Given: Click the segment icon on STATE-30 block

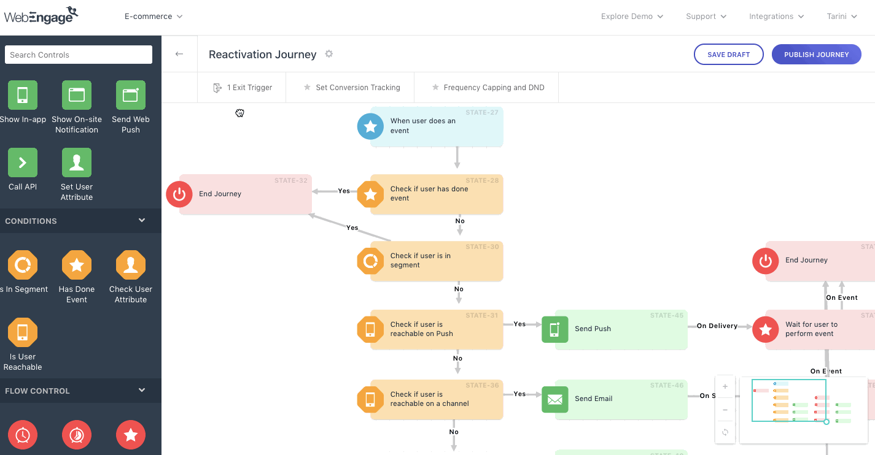Looking at the screenshot, I should click(370, 261).
